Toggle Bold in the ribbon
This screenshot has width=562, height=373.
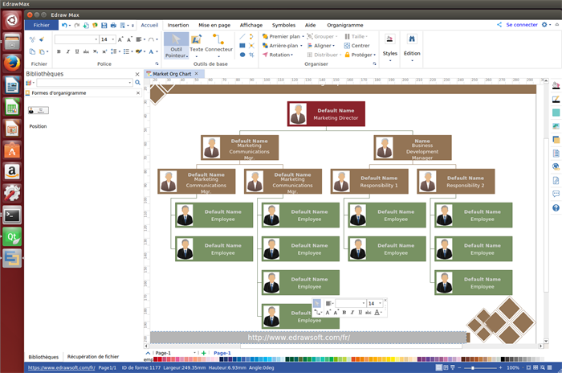(x=59, y=51)
